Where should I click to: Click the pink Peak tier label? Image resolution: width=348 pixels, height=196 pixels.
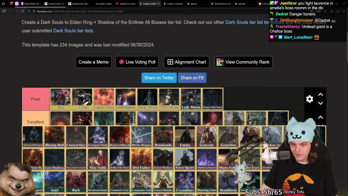coord(36,99)
